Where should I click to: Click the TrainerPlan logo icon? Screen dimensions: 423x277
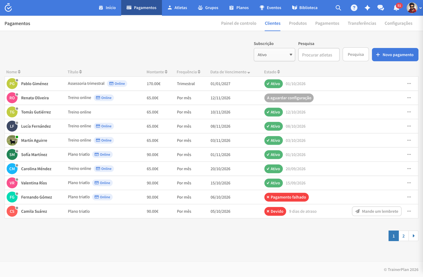click(8, 8)
